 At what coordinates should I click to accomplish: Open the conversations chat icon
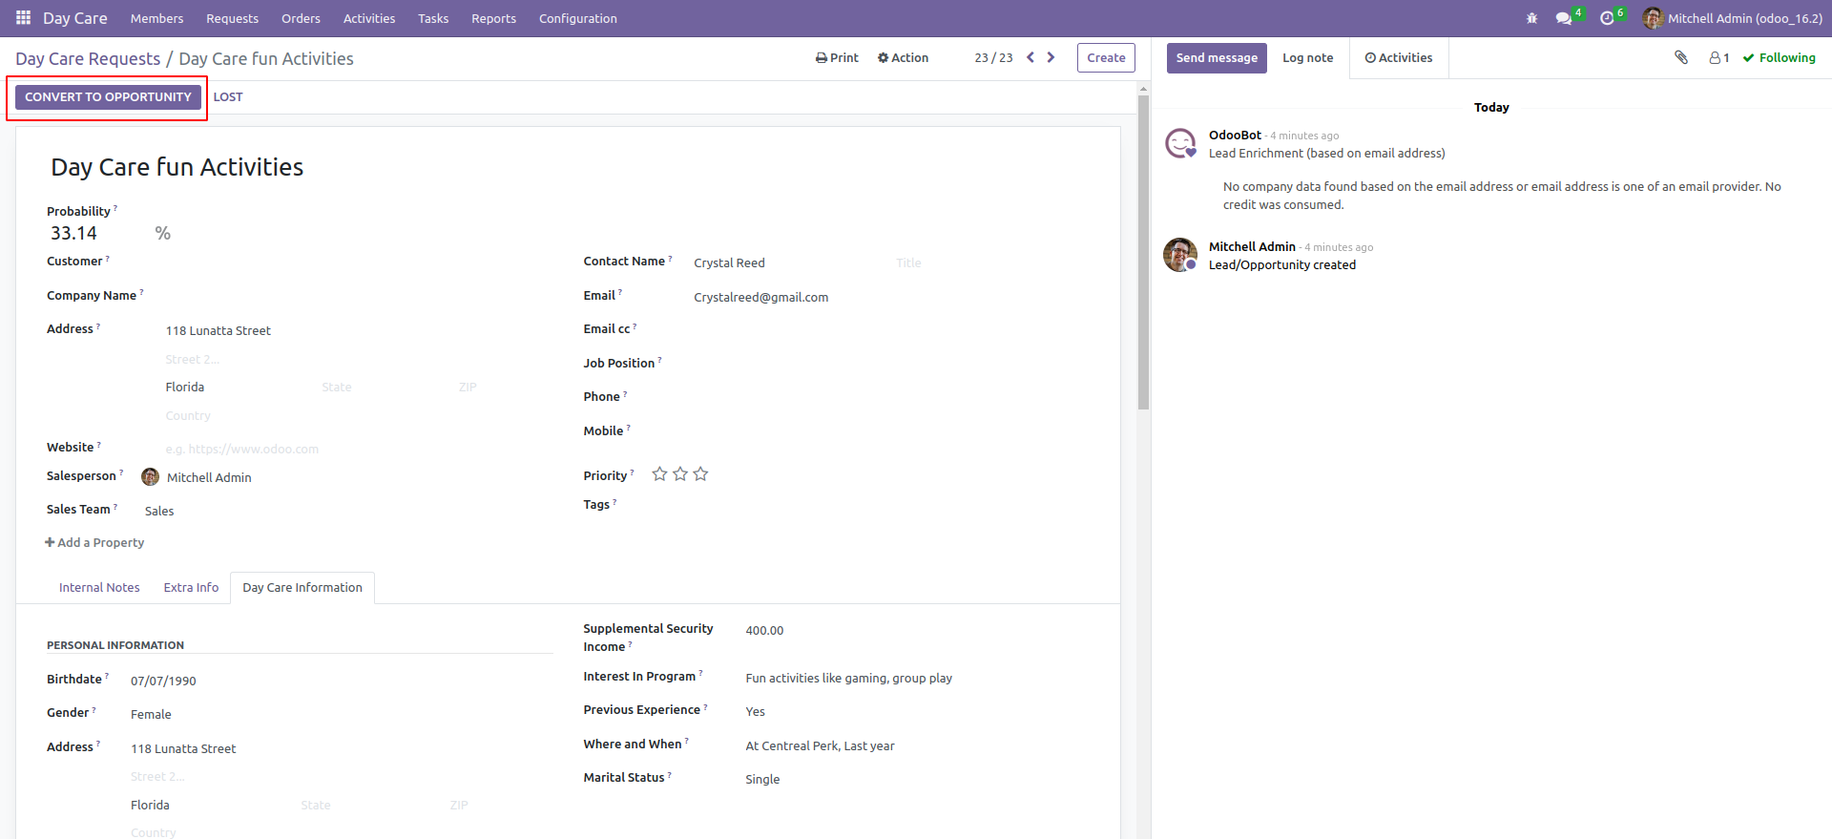1564,18
